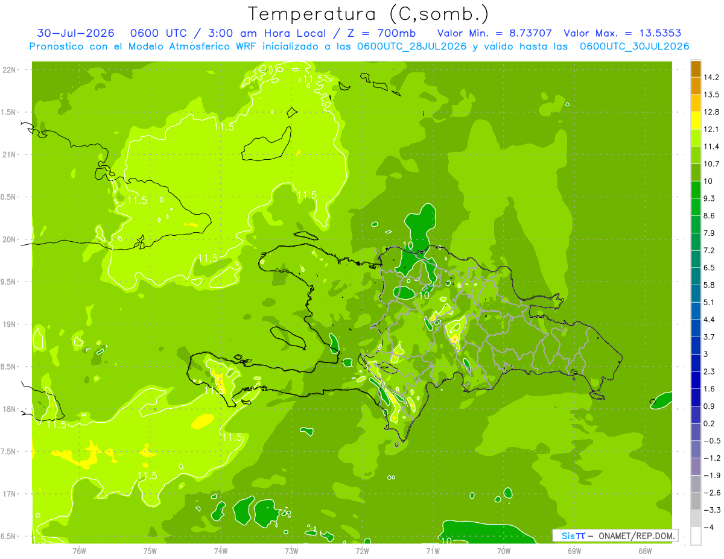
Task: Click the legend value '10.7'
Action: point(712,163)
